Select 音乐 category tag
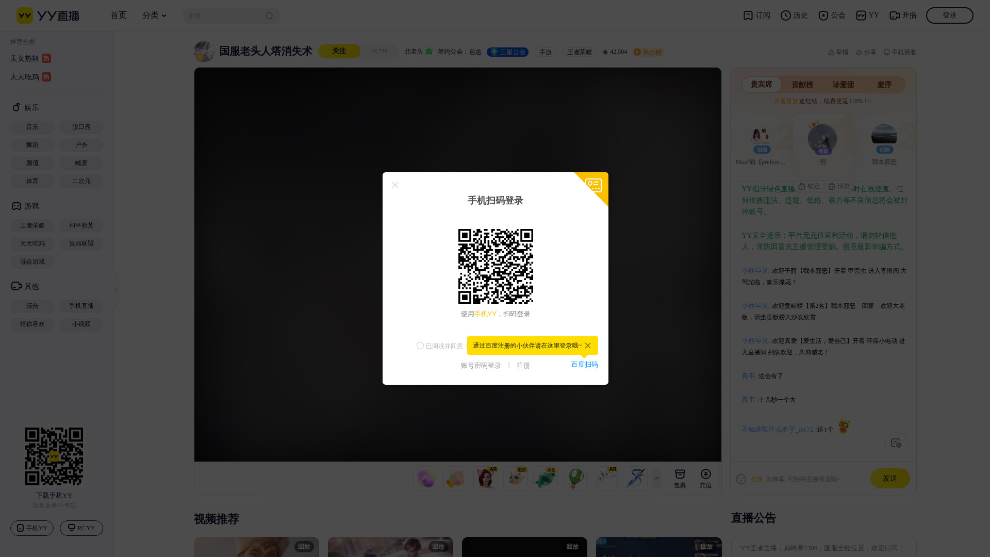The image size is (990, 557). [32, 127]
